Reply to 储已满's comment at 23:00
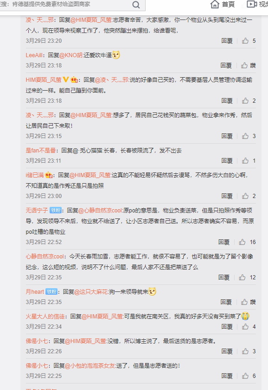The image size is (268, 390). pos(227,196)
